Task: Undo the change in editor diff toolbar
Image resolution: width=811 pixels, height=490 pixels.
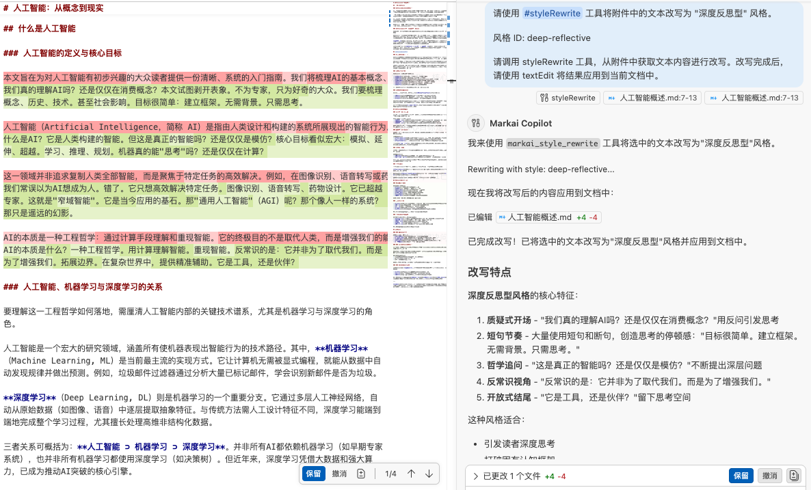Action: [339, 474]
